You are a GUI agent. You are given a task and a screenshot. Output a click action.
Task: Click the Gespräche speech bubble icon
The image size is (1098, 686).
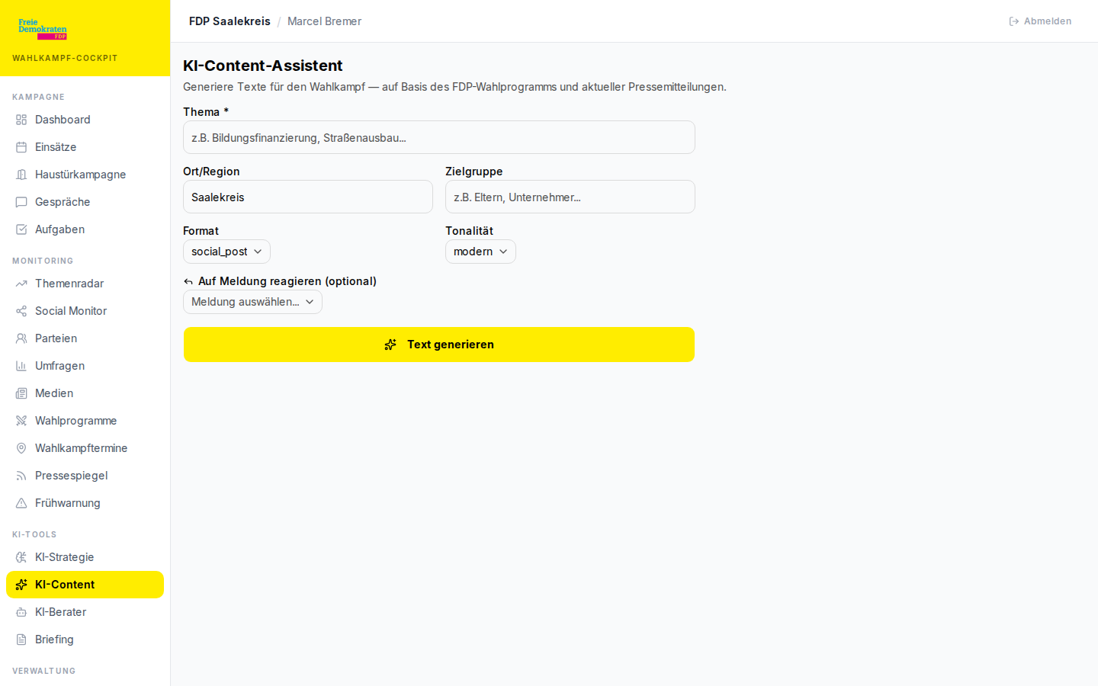click(x=21, y=202)
